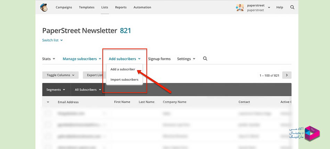Expand the paperstreet account dropdown
This screenshot has height=149, width=330.
tap(269, 8)
